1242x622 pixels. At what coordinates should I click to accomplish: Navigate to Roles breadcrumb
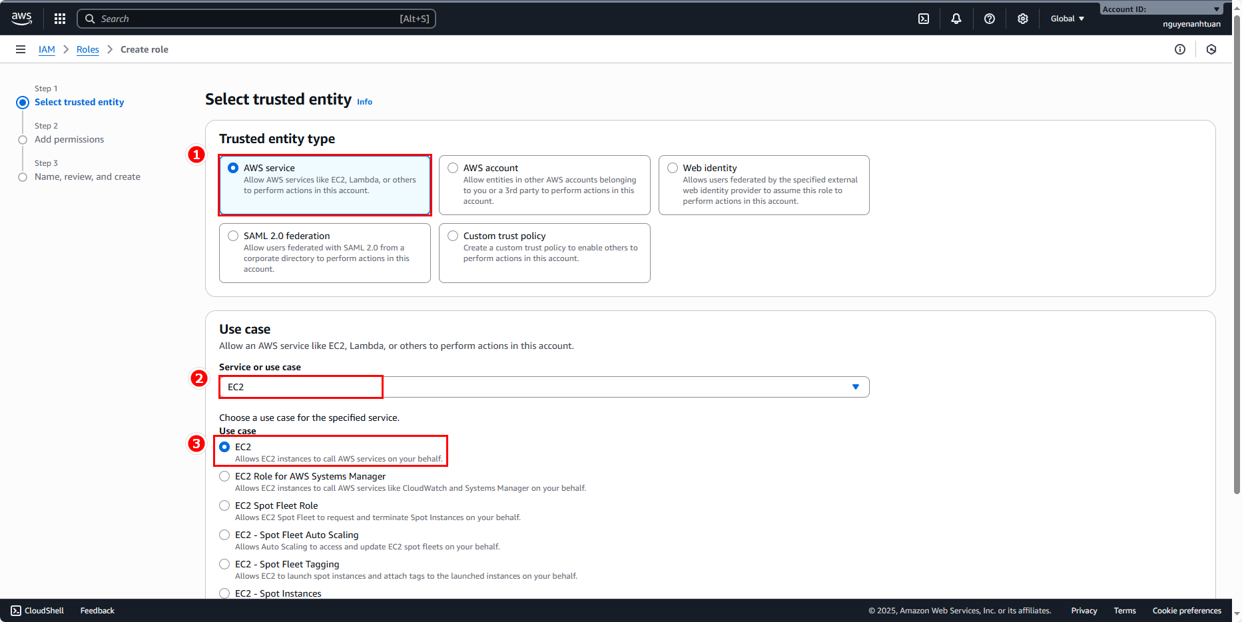pyautogui.click(x=88, y=49)
